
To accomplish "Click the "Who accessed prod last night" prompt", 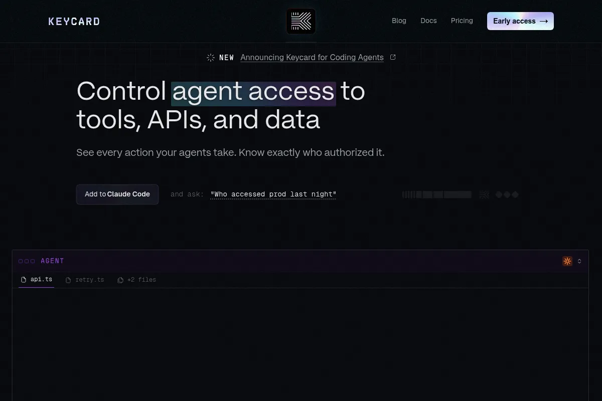I will click(x=273, y=194).
